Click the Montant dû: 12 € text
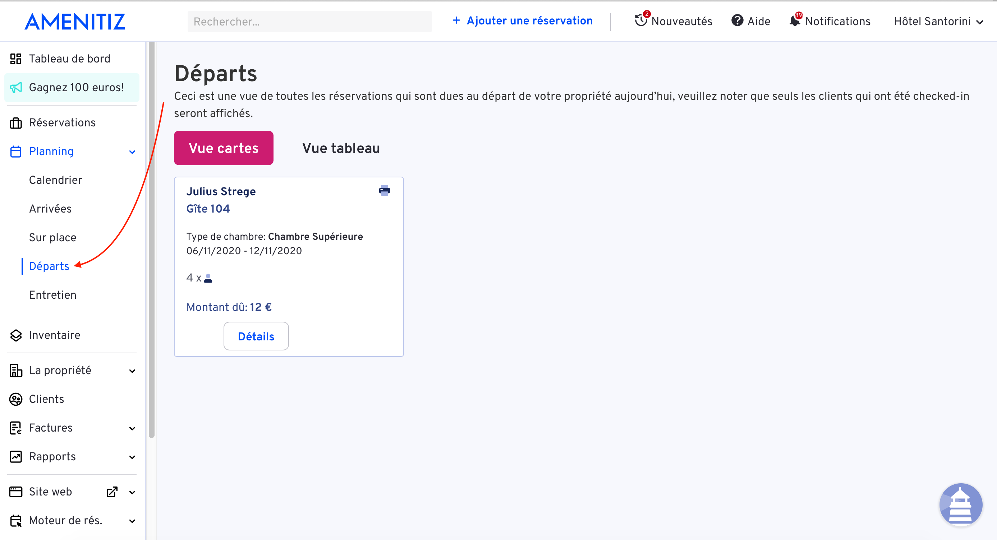This screenshot has width=997, height=540. tap(229, 307)
